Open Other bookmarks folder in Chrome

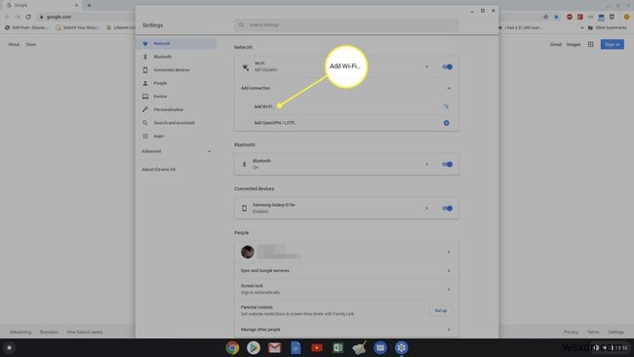click(x=608, y=28)
